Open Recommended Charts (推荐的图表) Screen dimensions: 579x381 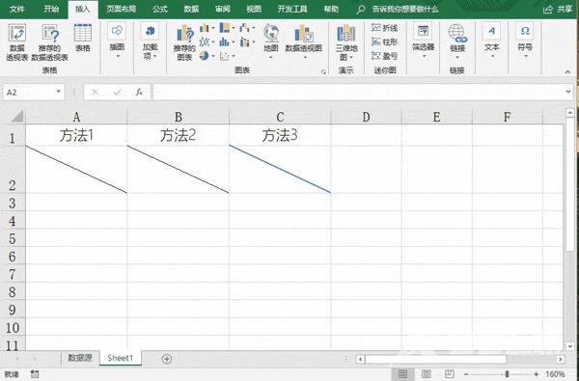(x=184, y=42)
